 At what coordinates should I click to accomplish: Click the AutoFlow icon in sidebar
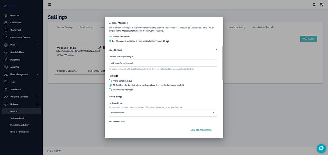[6, 67]
